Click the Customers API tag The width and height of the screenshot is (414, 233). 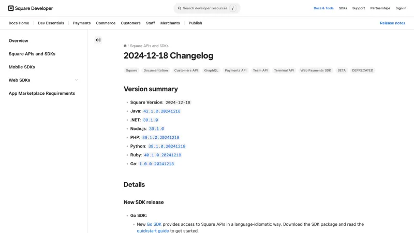[186, 70]
